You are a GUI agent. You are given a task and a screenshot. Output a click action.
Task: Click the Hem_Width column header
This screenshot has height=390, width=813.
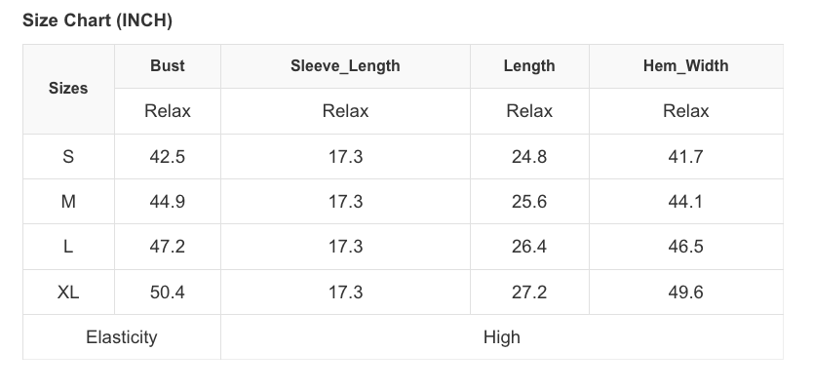(685, 66)
